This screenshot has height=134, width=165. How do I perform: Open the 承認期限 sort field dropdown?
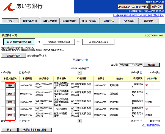[127, 65]
